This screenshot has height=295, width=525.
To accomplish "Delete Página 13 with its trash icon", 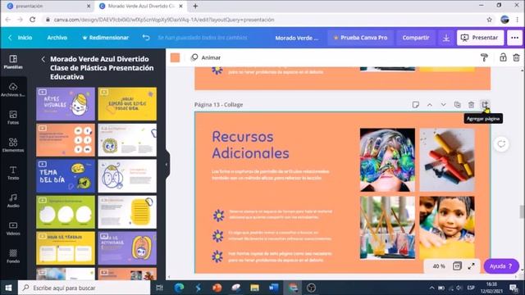I will tap(471, 105).
